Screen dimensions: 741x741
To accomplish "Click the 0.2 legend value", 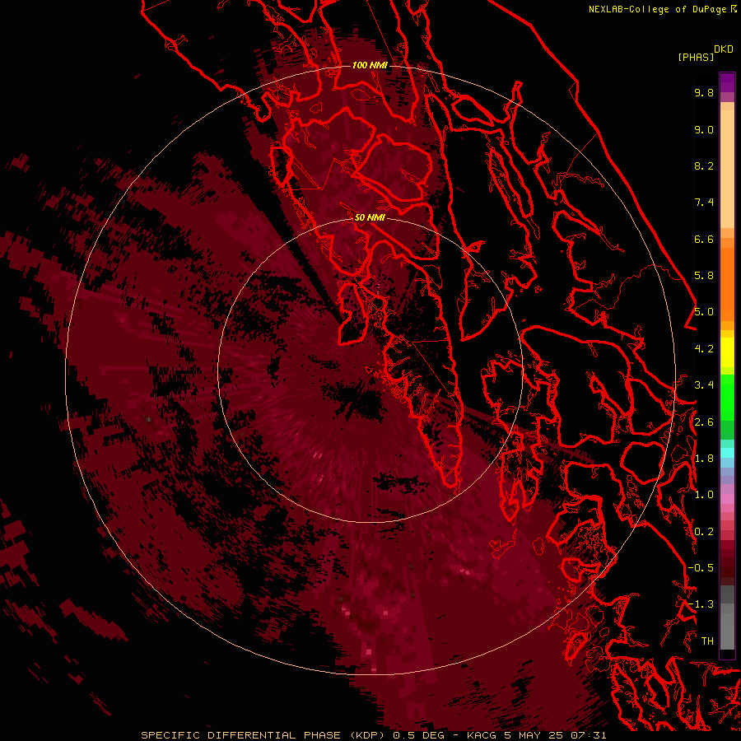I will pyautogui.click(x=704, y=532).
